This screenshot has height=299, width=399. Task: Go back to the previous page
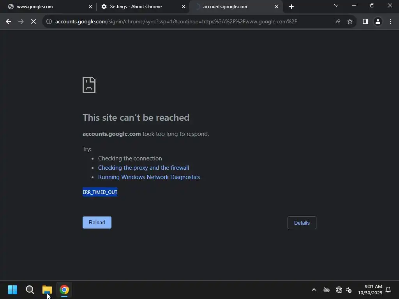tap(9, 22)
